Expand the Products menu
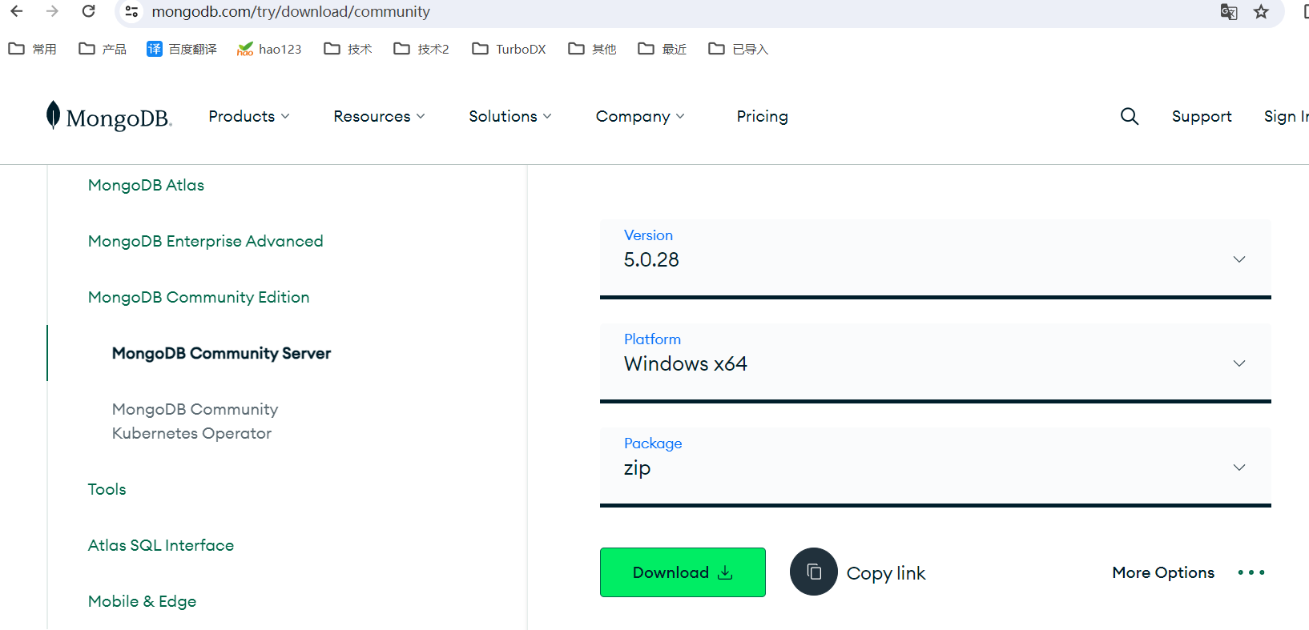The height and width of the screenshot is (630, 1309). 249,116
